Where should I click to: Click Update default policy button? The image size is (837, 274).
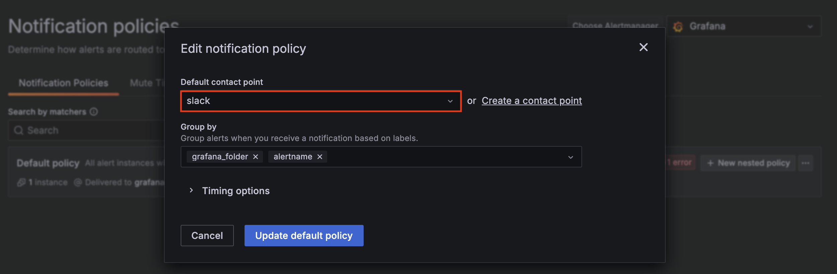[304, 236]
